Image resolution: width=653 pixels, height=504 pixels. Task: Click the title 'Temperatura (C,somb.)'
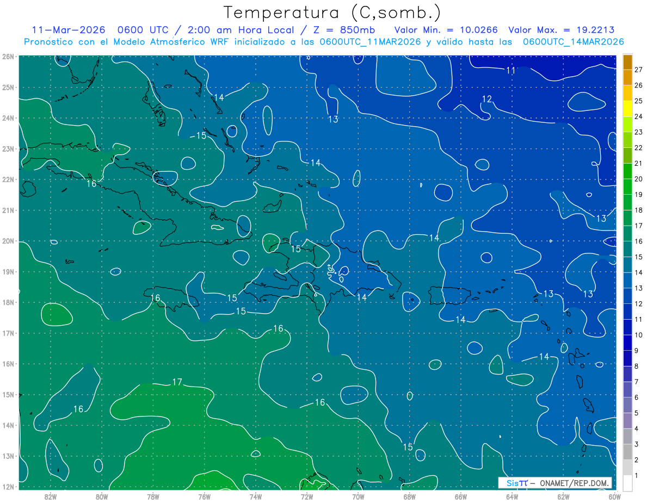tap(332, 12)
